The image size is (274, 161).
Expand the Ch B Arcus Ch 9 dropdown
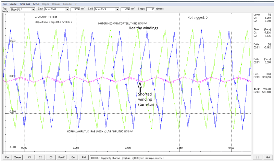[117, 10]
